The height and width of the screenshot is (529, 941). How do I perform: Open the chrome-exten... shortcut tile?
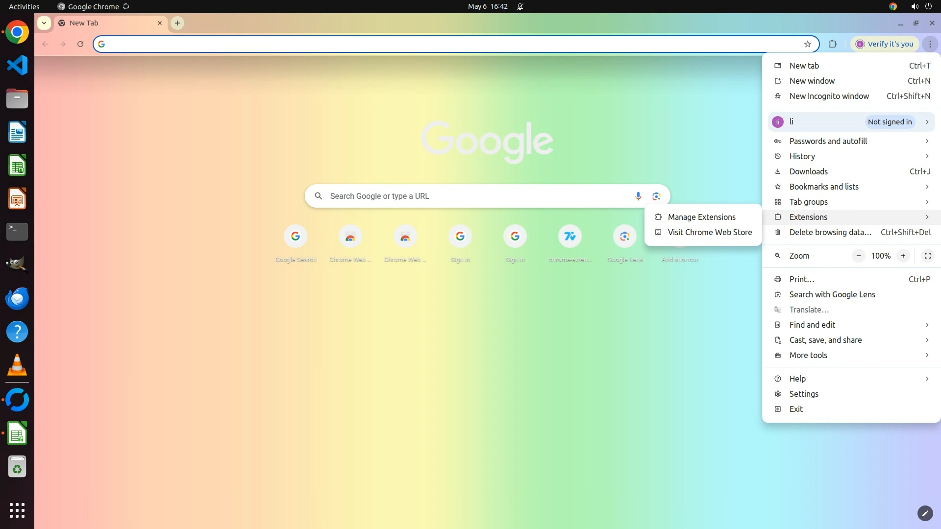[x=570, y=237]
